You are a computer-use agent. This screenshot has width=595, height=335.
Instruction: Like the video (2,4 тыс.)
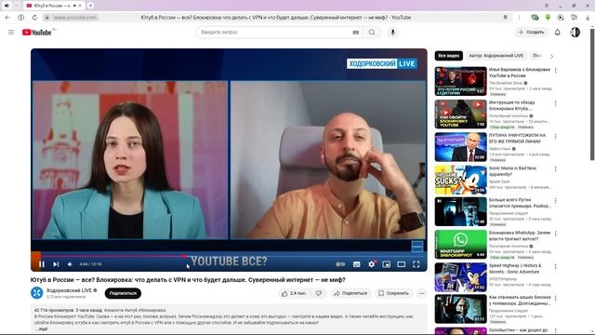tap(294, 293)
